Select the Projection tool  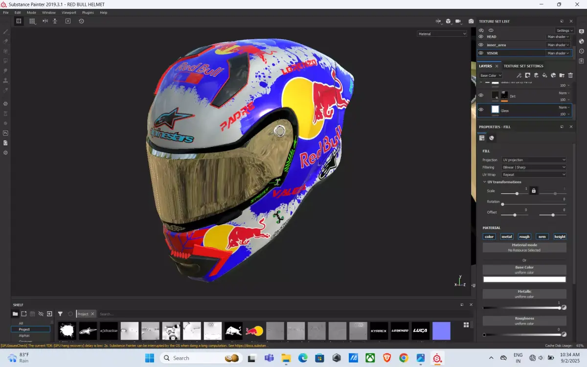(5, 51)
